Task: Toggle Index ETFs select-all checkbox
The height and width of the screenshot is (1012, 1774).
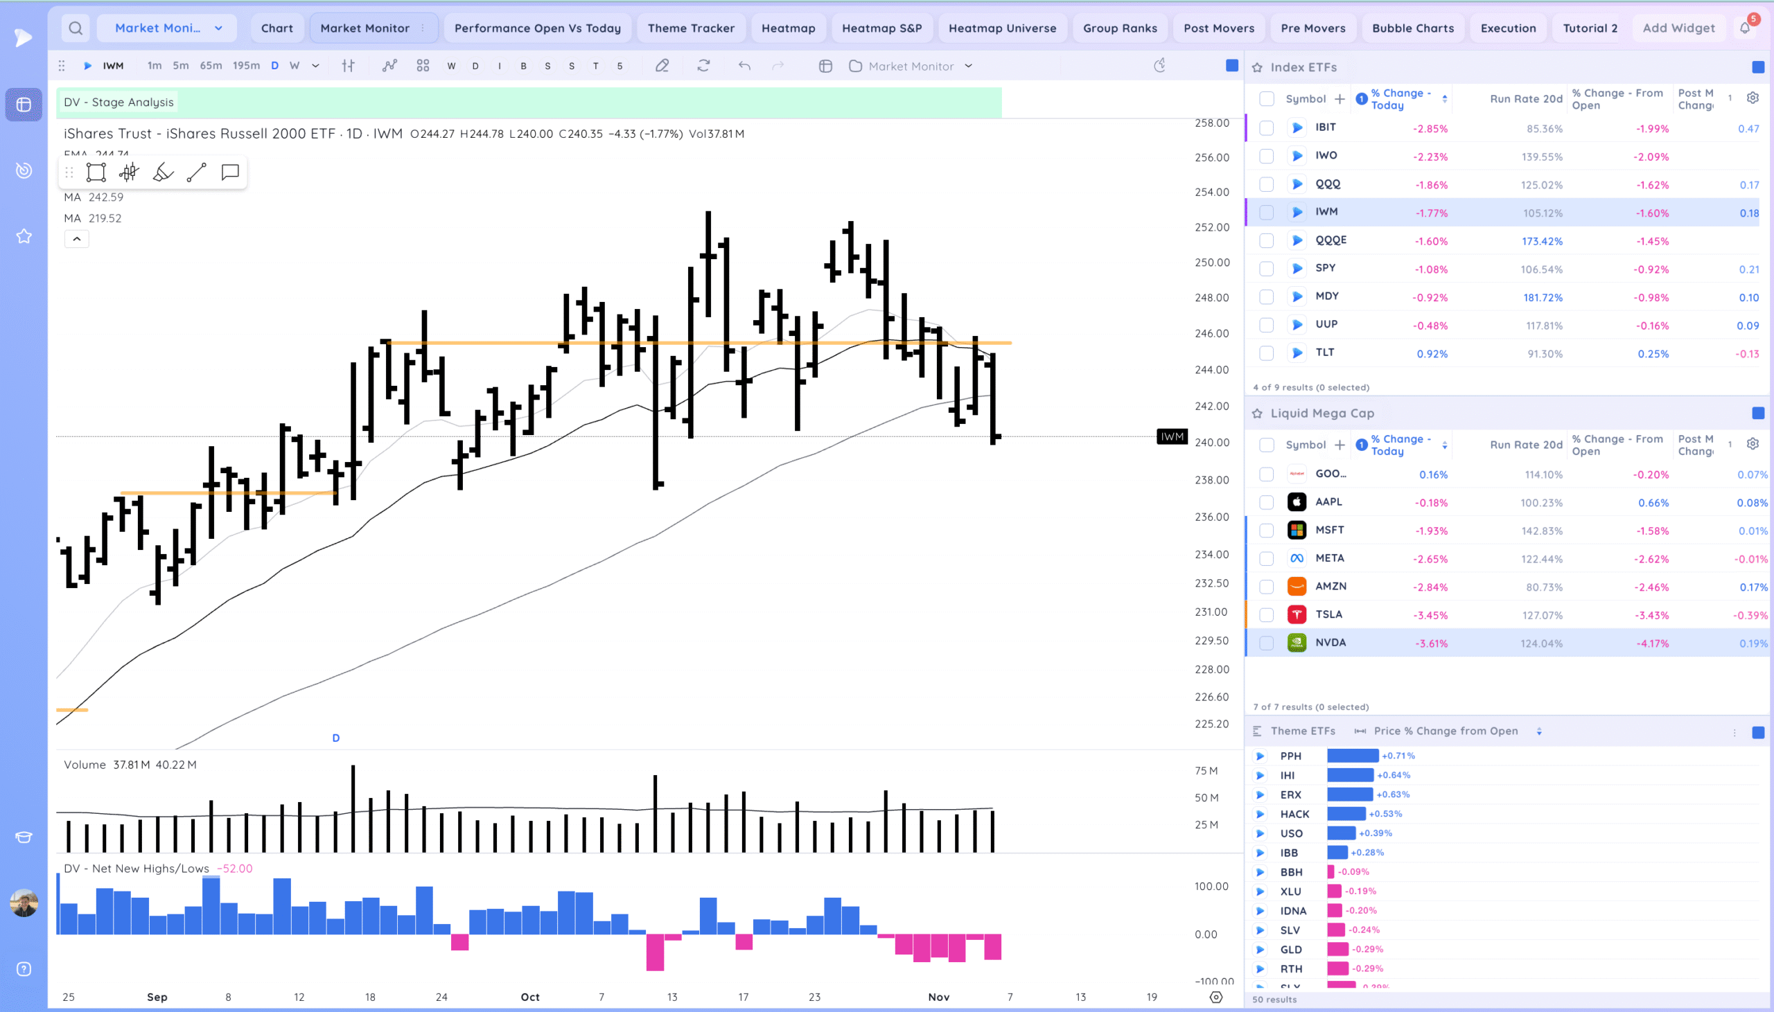Action: pyautogui.click(x=1267, y=98)
